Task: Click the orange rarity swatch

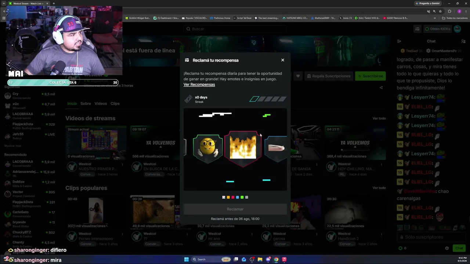Action: tap(228, 197)
